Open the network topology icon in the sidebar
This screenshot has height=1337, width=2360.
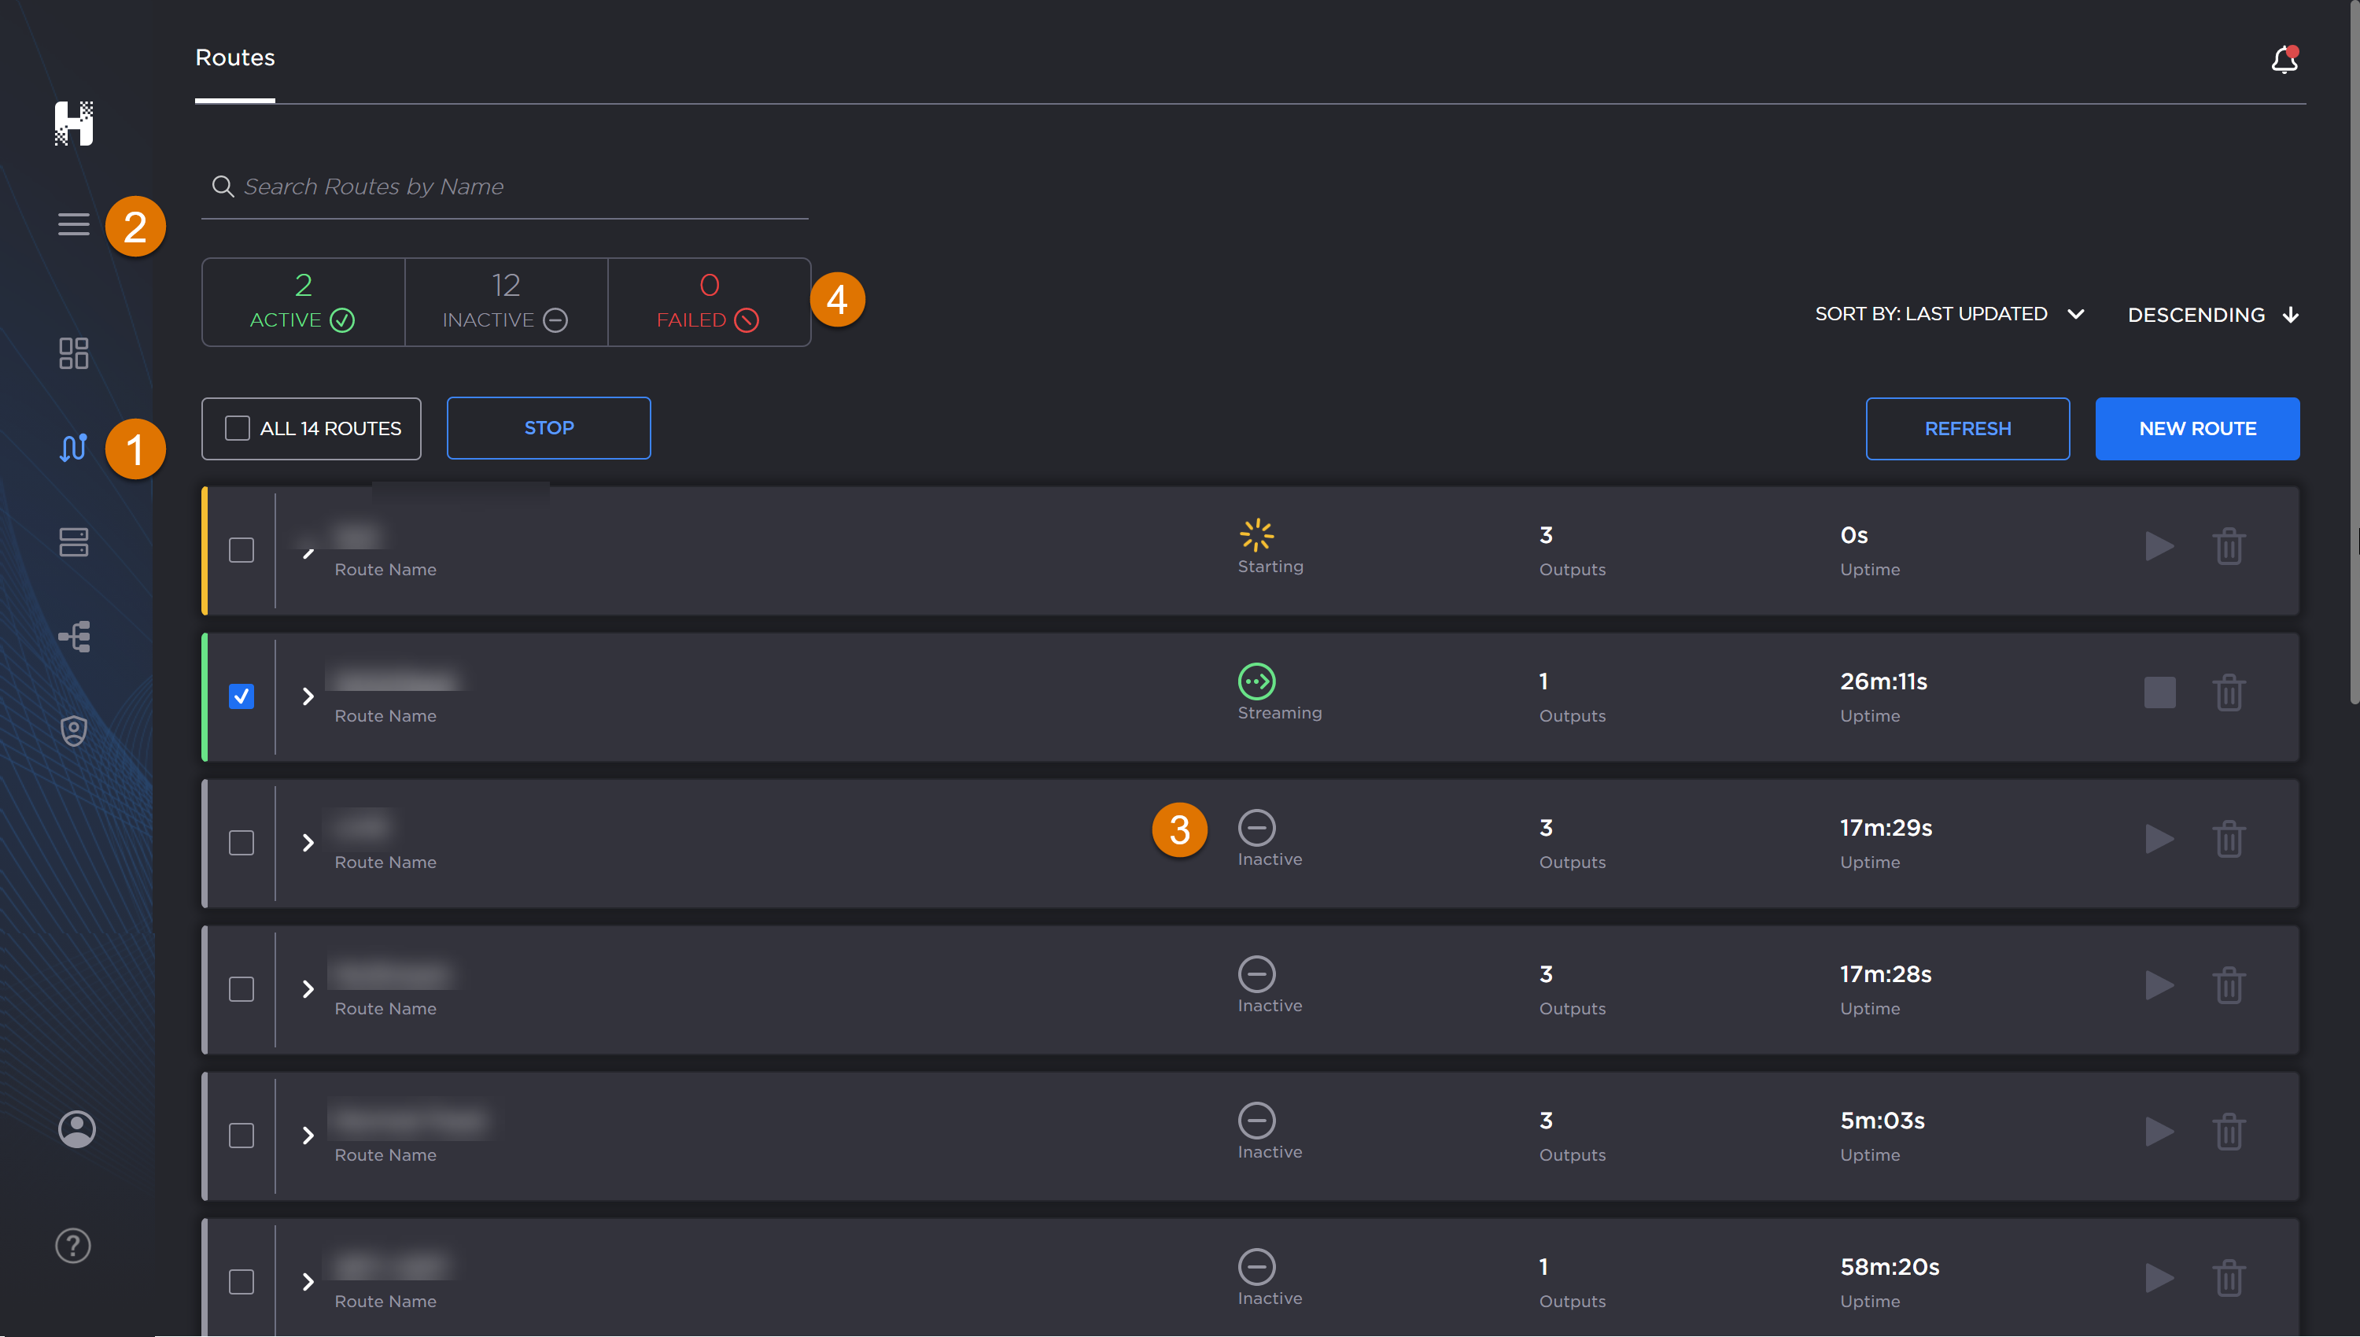point(73,637)
